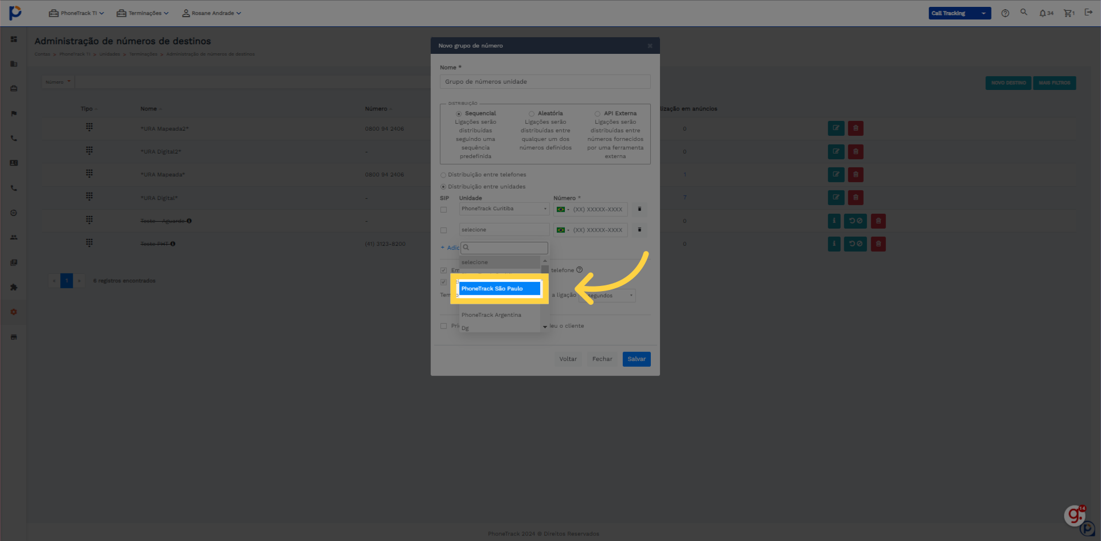
Task: Open the contact card icon in sidebar
Action: pos(14,163)
